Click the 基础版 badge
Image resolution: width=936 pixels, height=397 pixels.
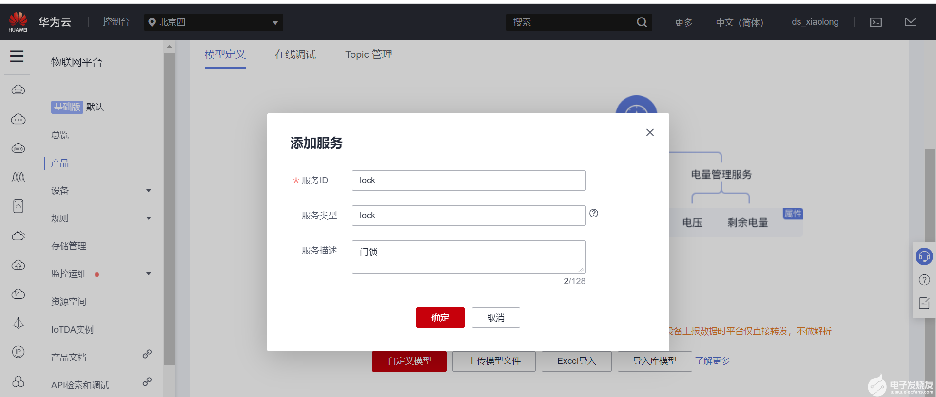point(67,107)
